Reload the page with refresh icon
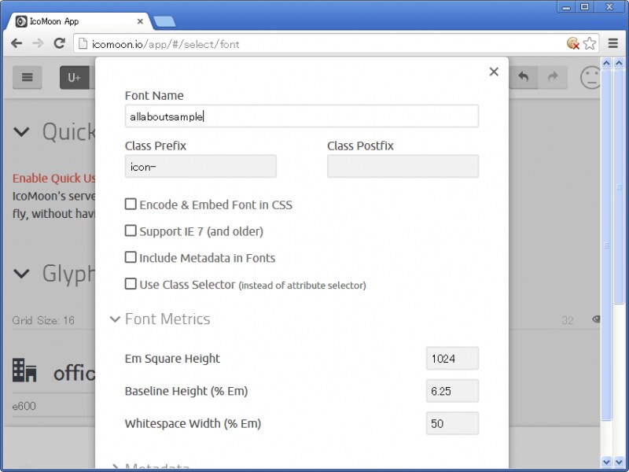Screen dimensions: 629x472 click(60, 43)
